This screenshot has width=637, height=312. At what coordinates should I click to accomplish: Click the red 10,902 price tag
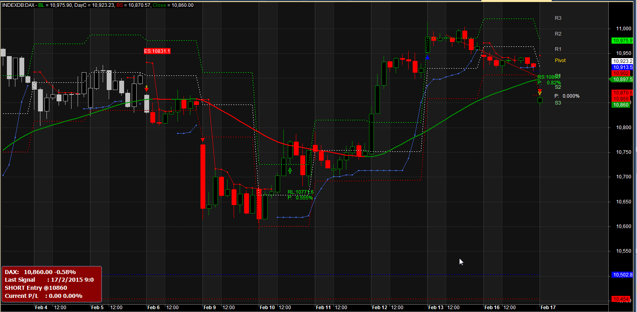tap(621, 73)
